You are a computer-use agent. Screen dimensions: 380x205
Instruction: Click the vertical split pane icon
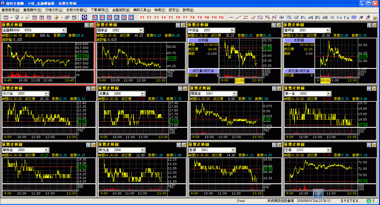point(49,17)
